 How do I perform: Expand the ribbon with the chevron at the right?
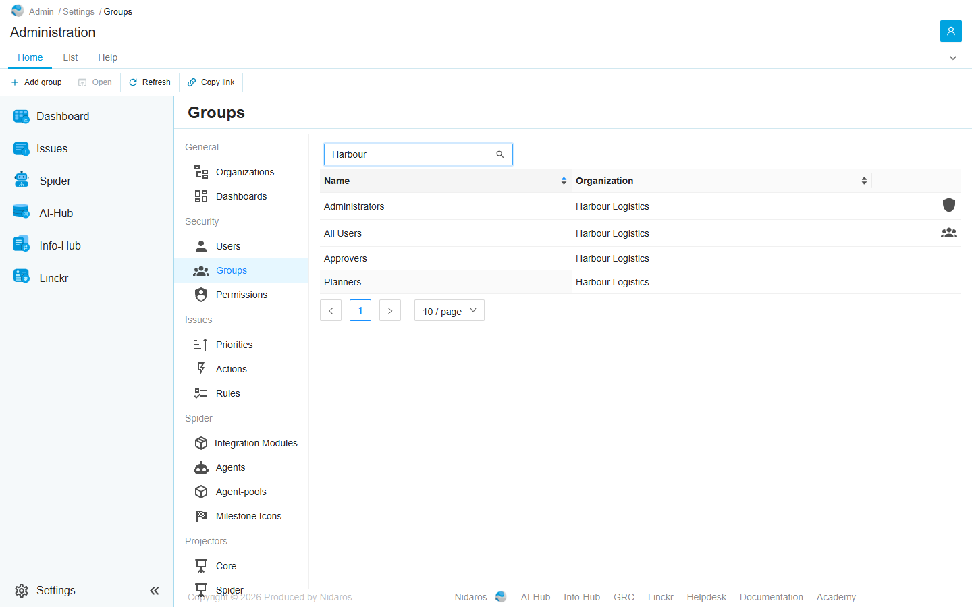coord(953,58)
